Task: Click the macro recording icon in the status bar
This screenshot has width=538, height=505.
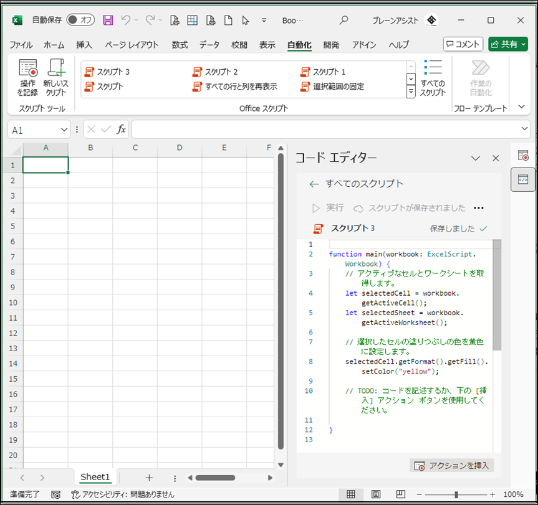Action: [x=55, y=494]
